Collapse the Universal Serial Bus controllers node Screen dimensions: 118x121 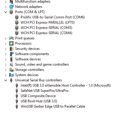pyautogui.click(x=6, y=80)
